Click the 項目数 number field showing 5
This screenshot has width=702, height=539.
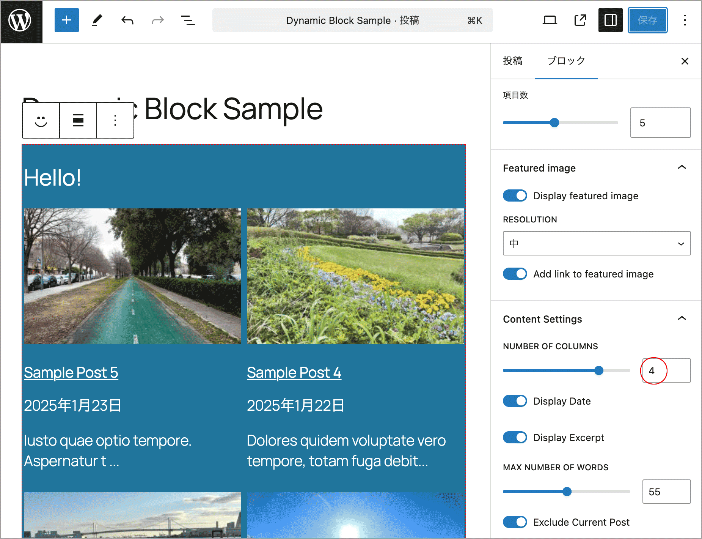pyautogui.click(x=660, y=123)
